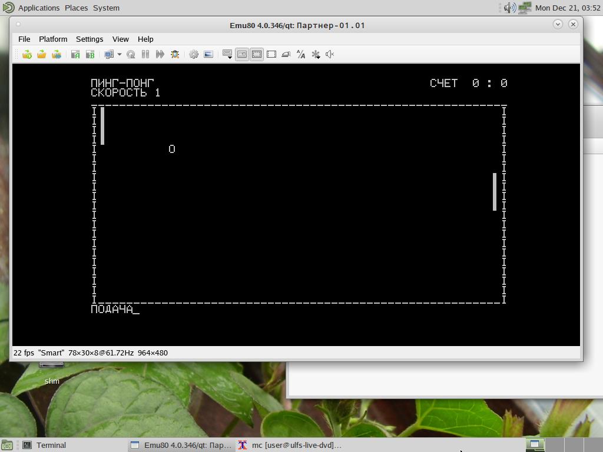Click the load and run file icon
The image size is (603, 452).
coord(27,54)
